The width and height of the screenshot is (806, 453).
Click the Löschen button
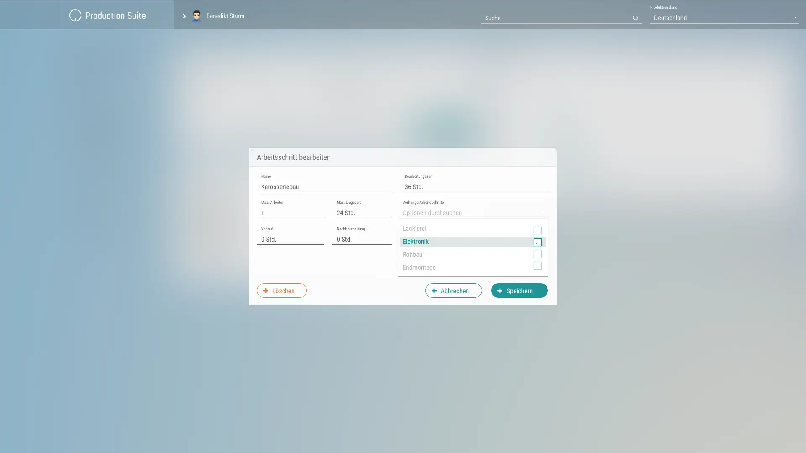(282, 291)
